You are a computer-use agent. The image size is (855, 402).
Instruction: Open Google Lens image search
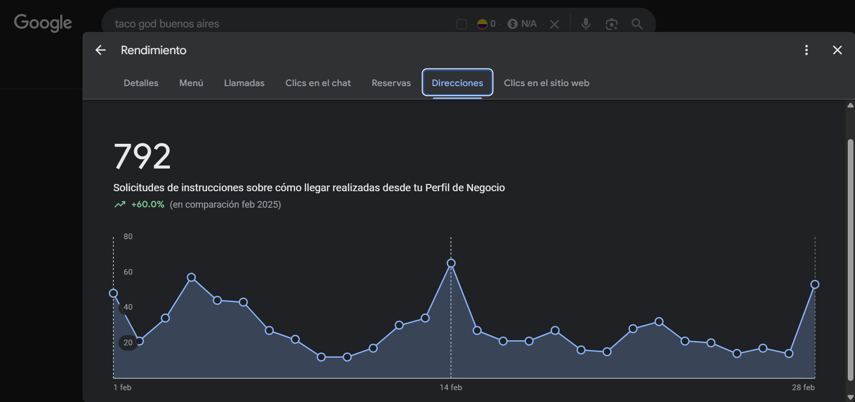coord(612,24)
